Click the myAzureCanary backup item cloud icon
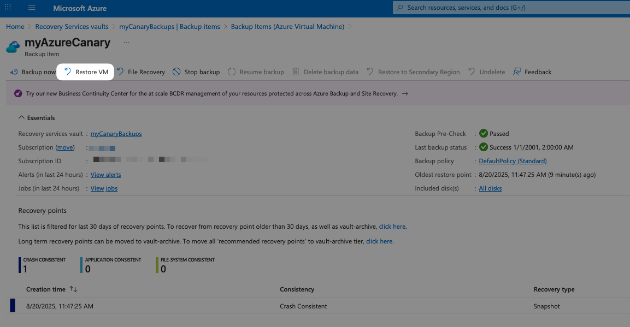630x327 pixels. (13, 47)
